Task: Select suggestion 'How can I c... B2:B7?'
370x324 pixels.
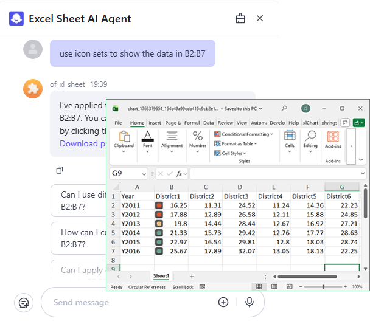Action: click(79, 238)
